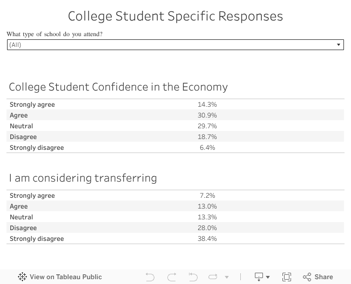Click the 28.0% Disagree transferring value
Screen dimensions: 351x284
207,228
